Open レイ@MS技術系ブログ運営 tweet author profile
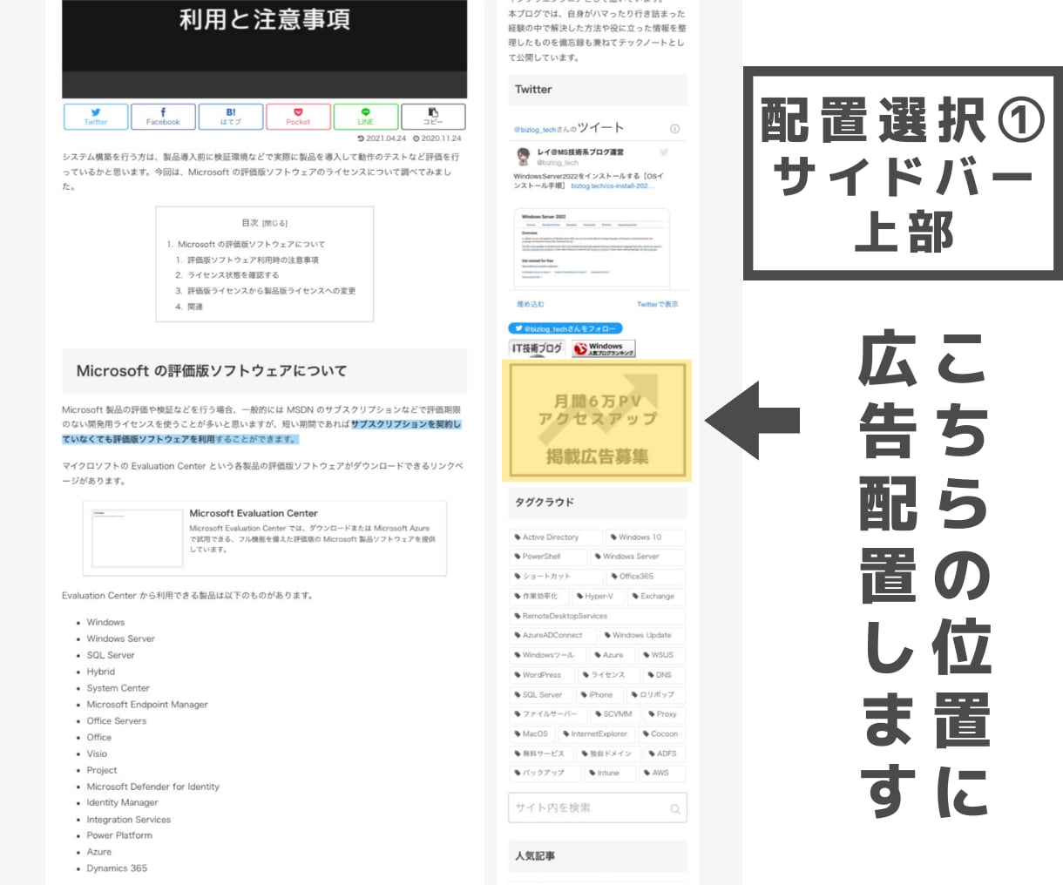 click(579, 152)
